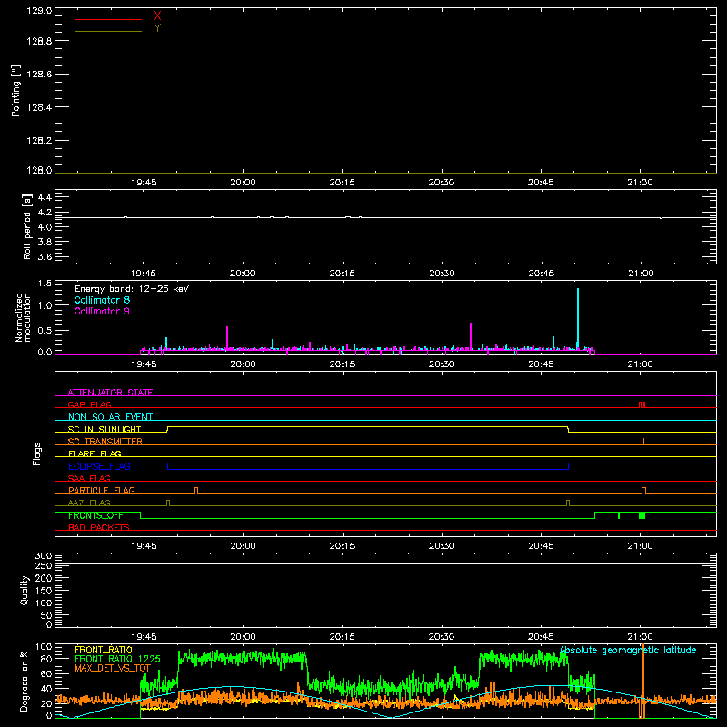Screen dimensions: 727x727
Task: Click the 'Absolute geomagnetic latitude' label
Action: point(628,651)
